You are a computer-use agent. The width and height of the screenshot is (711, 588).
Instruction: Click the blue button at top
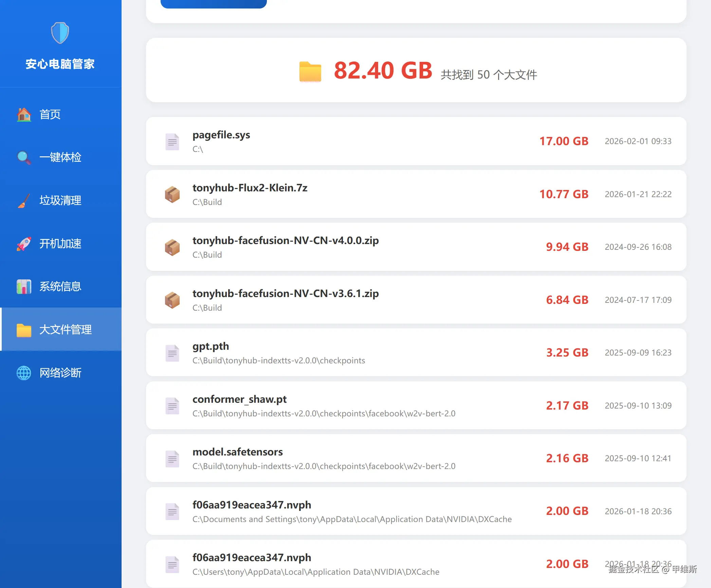pyautogui.click(x=214, y=3)
